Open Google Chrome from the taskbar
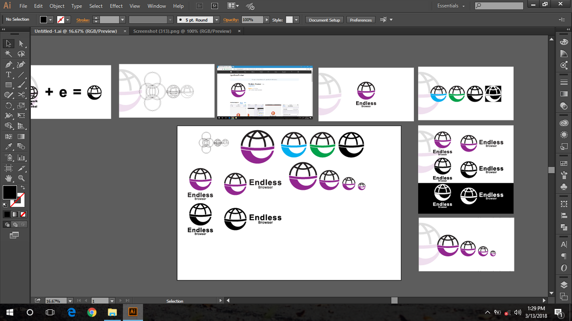Image resolution: width=572 pixels, height=321 pixels. 92,312
